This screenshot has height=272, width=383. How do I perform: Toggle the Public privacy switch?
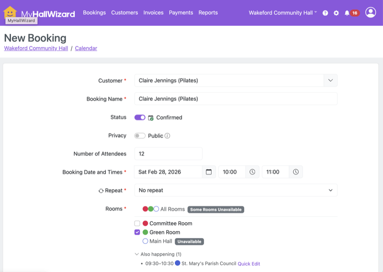pos(140,136)
